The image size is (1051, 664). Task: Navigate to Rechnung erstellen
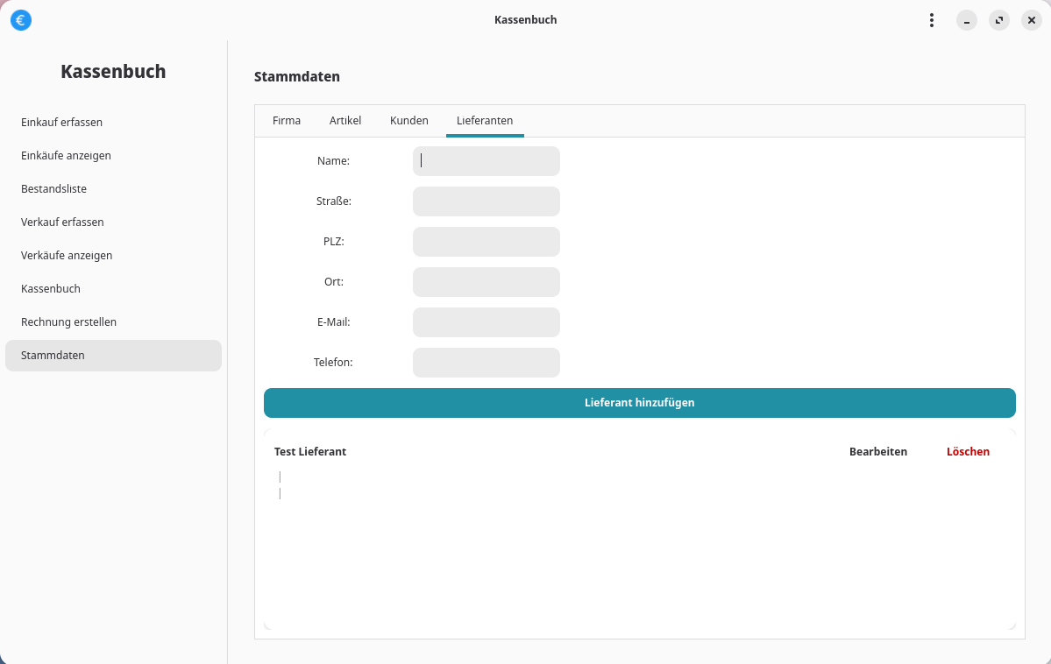coord(69,322)
